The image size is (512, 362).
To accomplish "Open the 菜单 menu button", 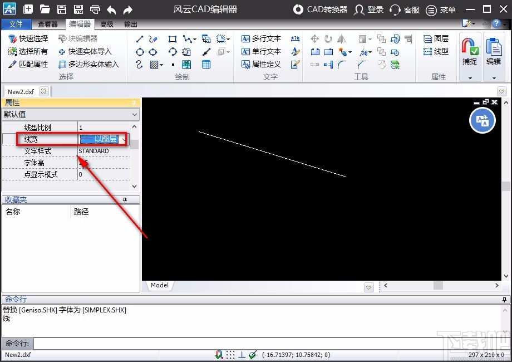I will [x=441, y=10].
